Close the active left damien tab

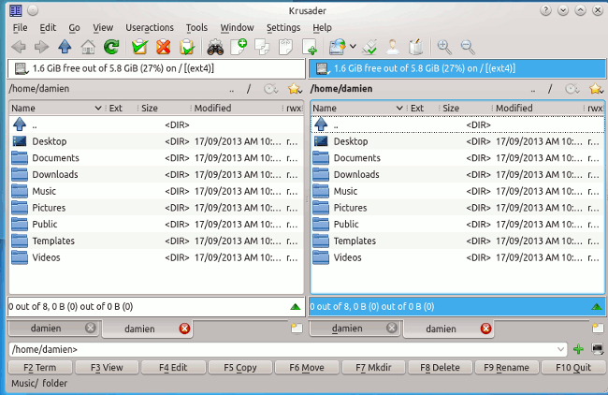click(184, 329)
